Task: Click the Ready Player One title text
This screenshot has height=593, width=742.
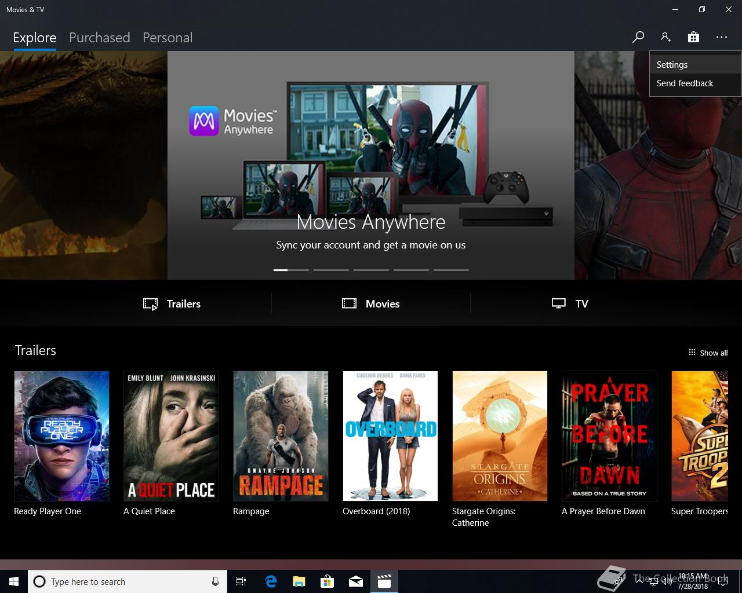Action: click(48, 511)
